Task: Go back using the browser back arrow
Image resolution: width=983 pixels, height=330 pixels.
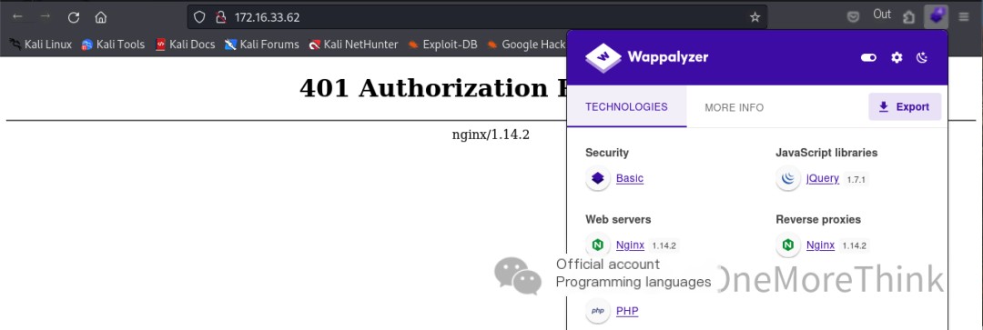Action: [x=17, y=17]
